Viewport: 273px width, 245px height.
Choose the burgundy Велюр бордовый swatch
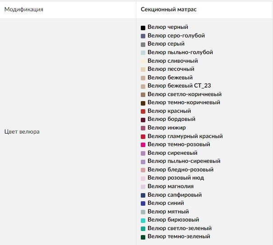[143, 120]
